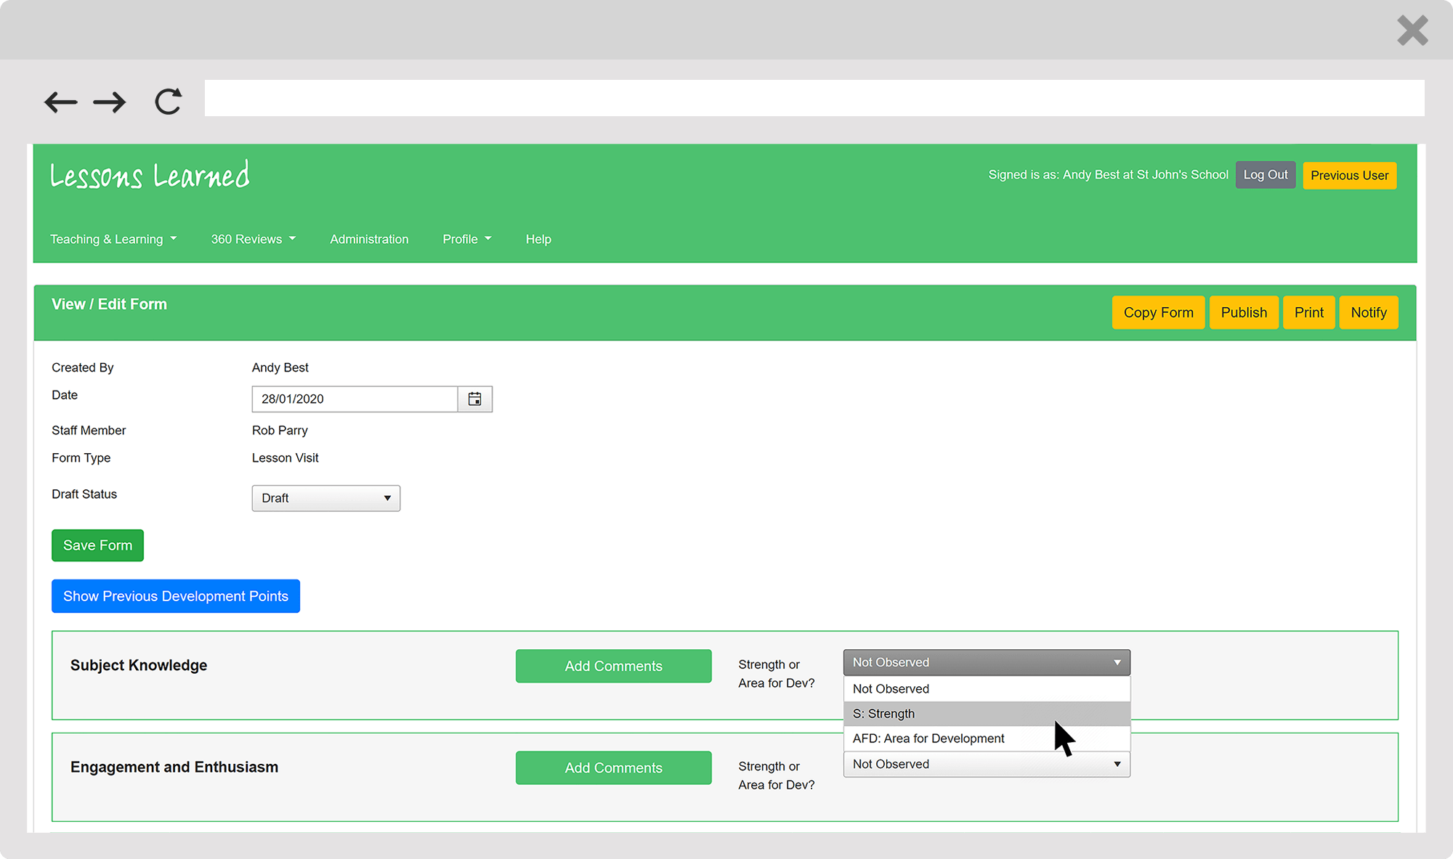Viewport: 1453px width, 859px height.
Task: Open the 360 Reviews menu
Action: [251, 238]
